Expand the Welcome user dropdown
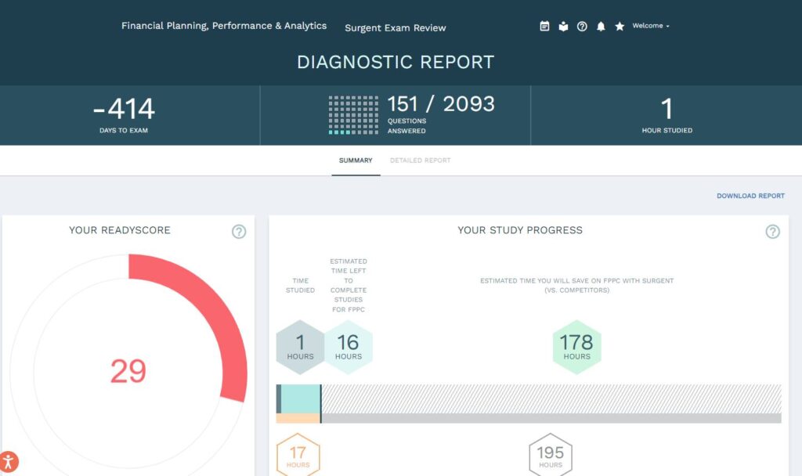The width and height of the screenshot is (802, 476). click(651, 26)
